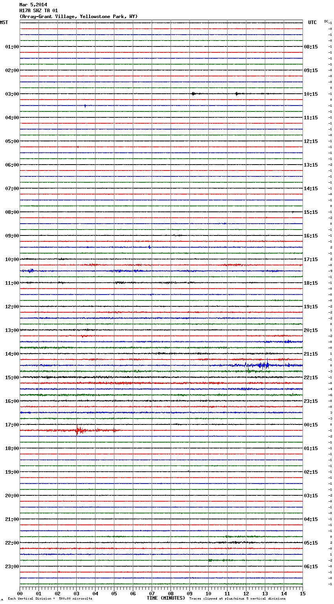Click the first black event on 03:00 trace

click(x=193, y=94)
